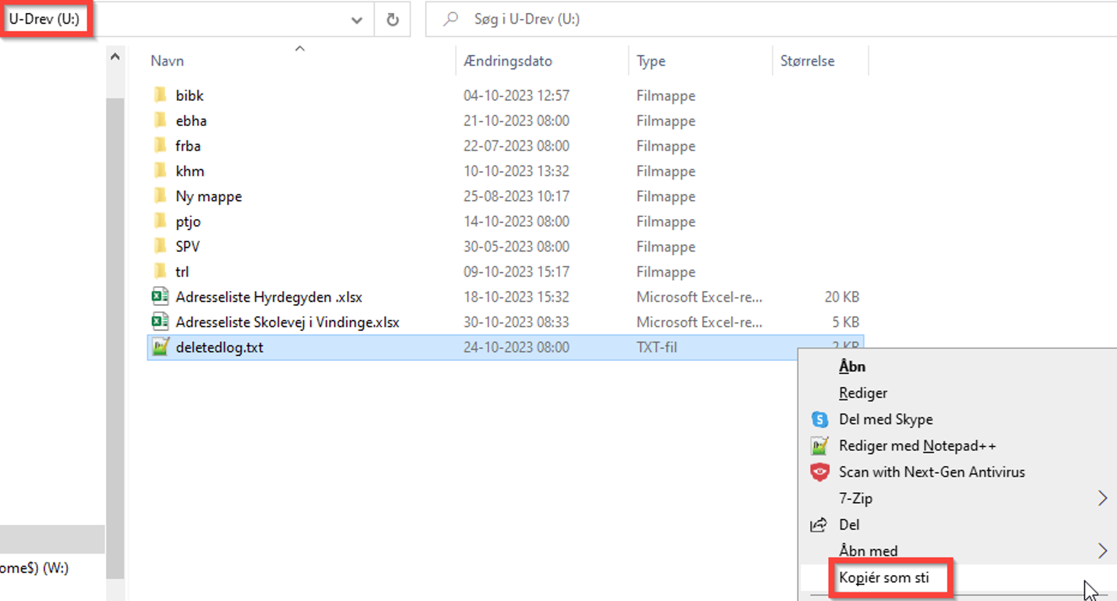
Task: Click the refresh icon beside address bar
Action: click(392, 20)
